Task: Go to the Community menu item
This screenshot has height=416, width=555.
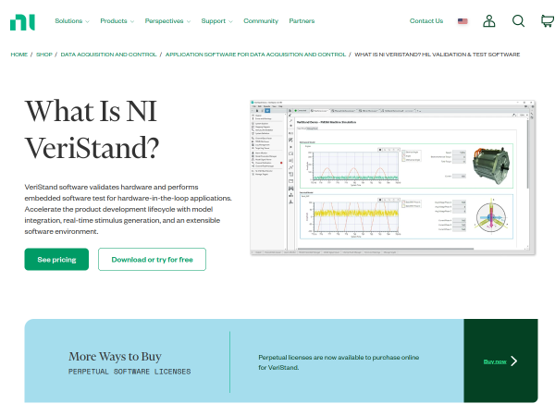Action: [261, 21]
